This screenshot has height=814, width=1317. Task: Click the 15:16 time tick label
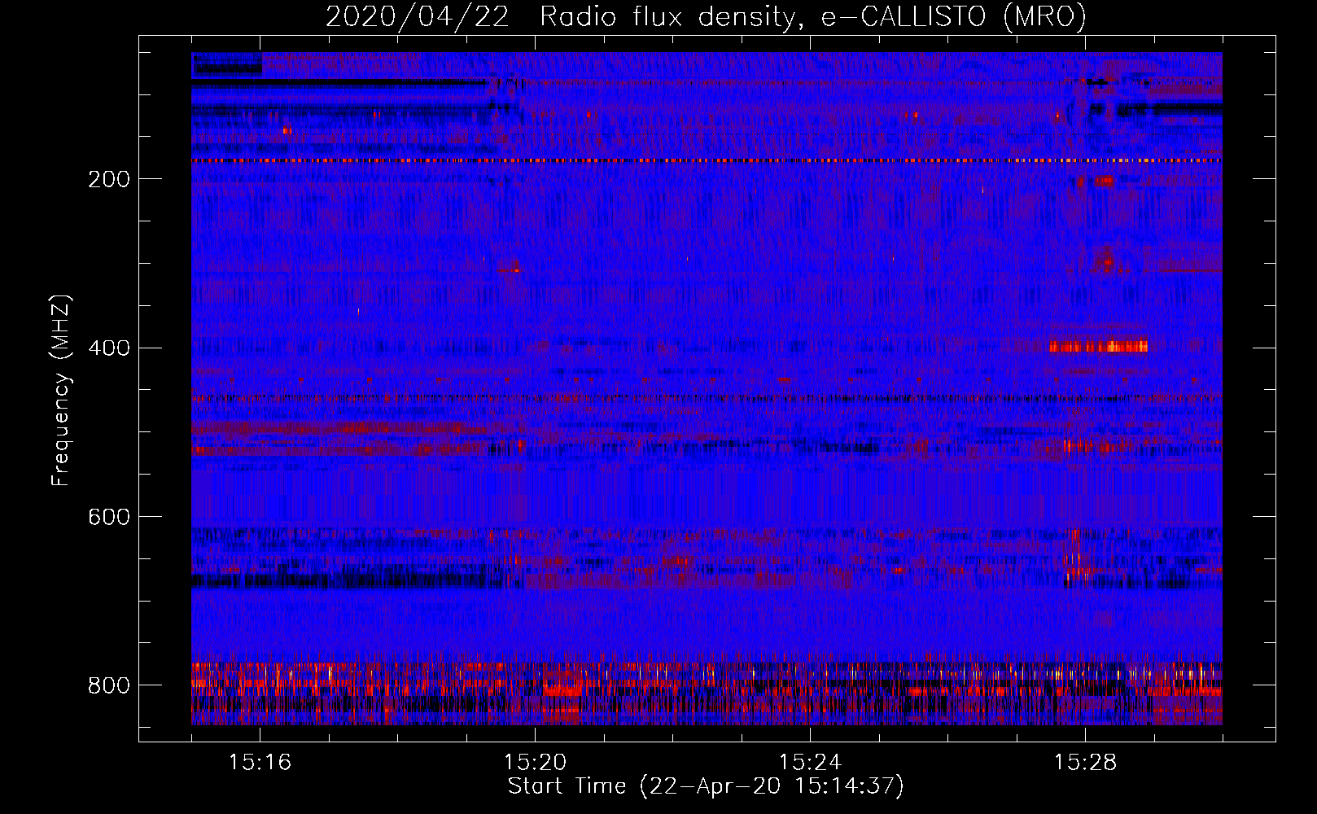coord(260,762)
